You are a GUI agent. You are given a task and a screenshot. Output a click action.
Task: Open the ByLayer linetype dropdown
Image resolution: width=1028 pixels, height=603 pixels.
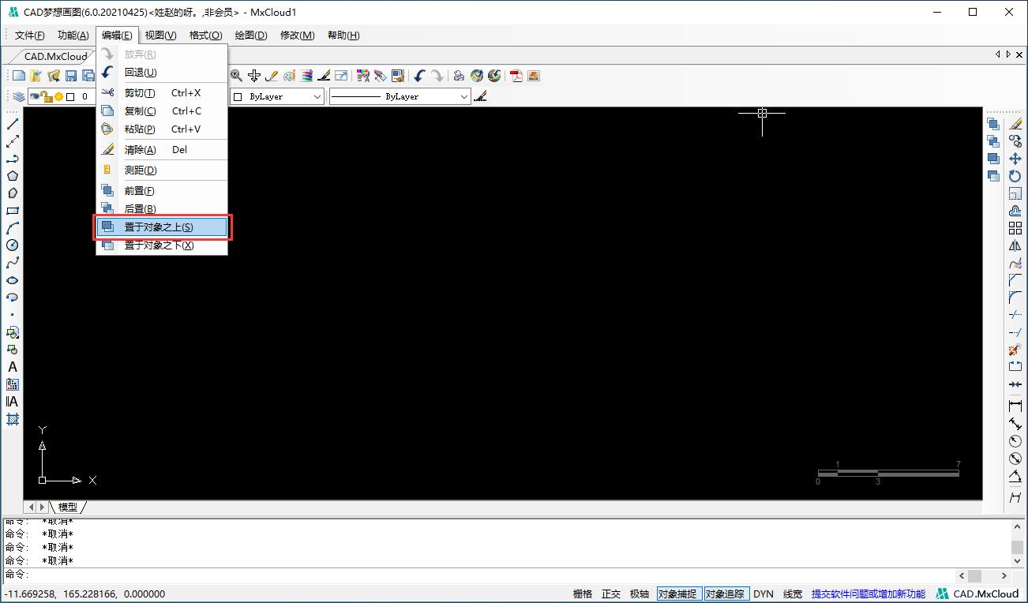400,96
